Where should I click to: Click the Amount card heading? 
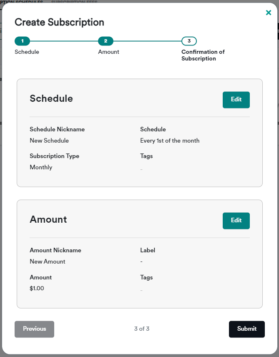coord(48,219)
